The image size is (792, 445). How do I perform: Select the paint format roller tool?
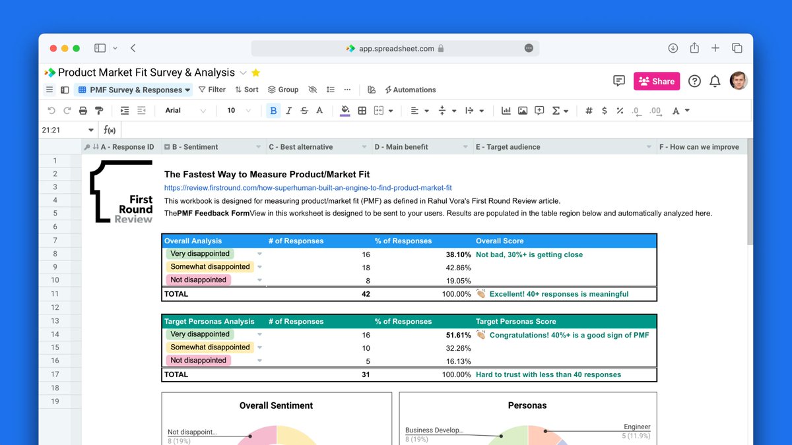pyautogui.click(x=98, y=111)
